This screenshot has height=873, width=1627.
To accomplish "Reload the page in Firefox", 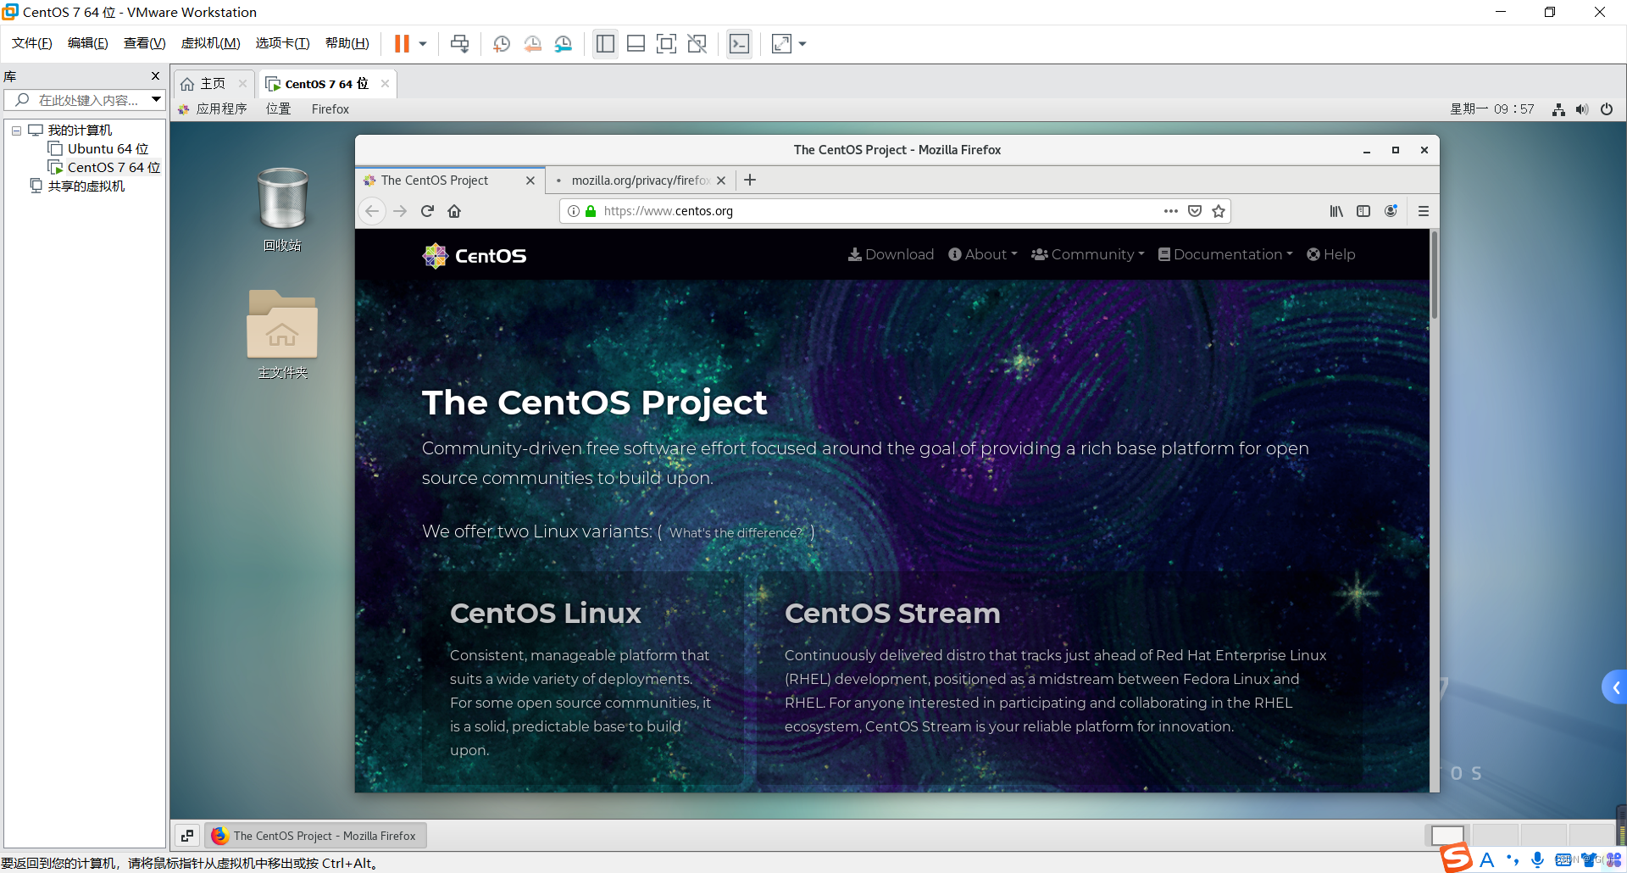I will click(427, 211).
